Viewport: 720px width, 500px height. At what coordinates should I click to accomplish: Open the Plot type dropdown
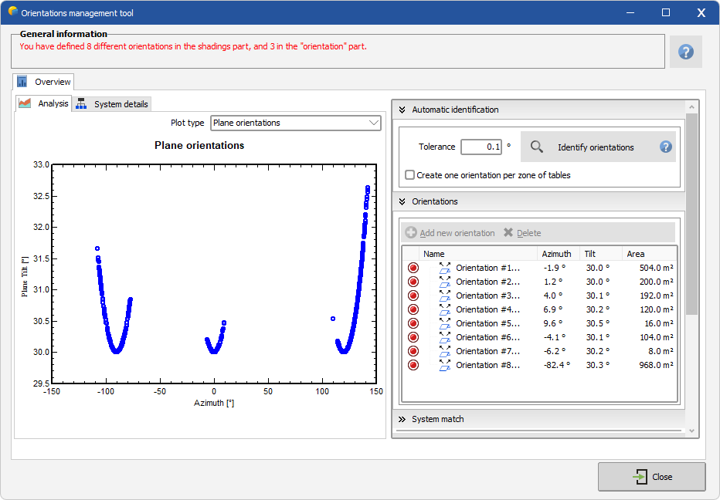pyautogui.click(x=296, y=123)
